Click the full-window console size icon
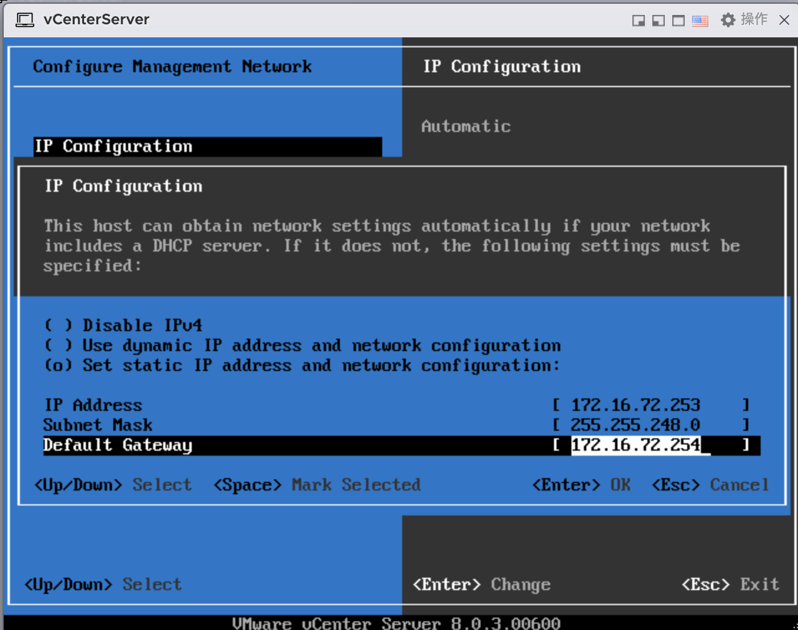 (x=678, y=21)
